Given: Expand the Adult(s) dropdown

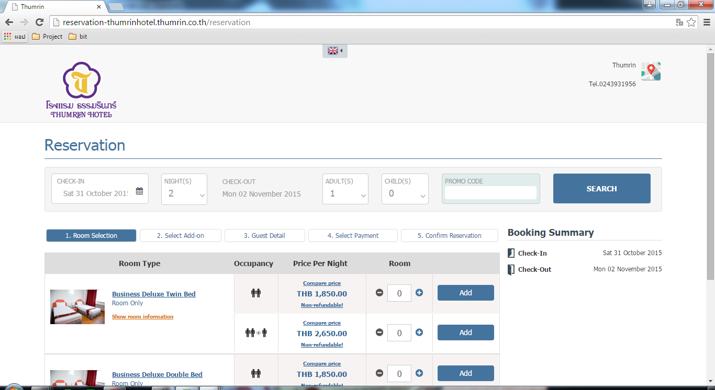Looking at the screenshot, I should pos(345,189).
